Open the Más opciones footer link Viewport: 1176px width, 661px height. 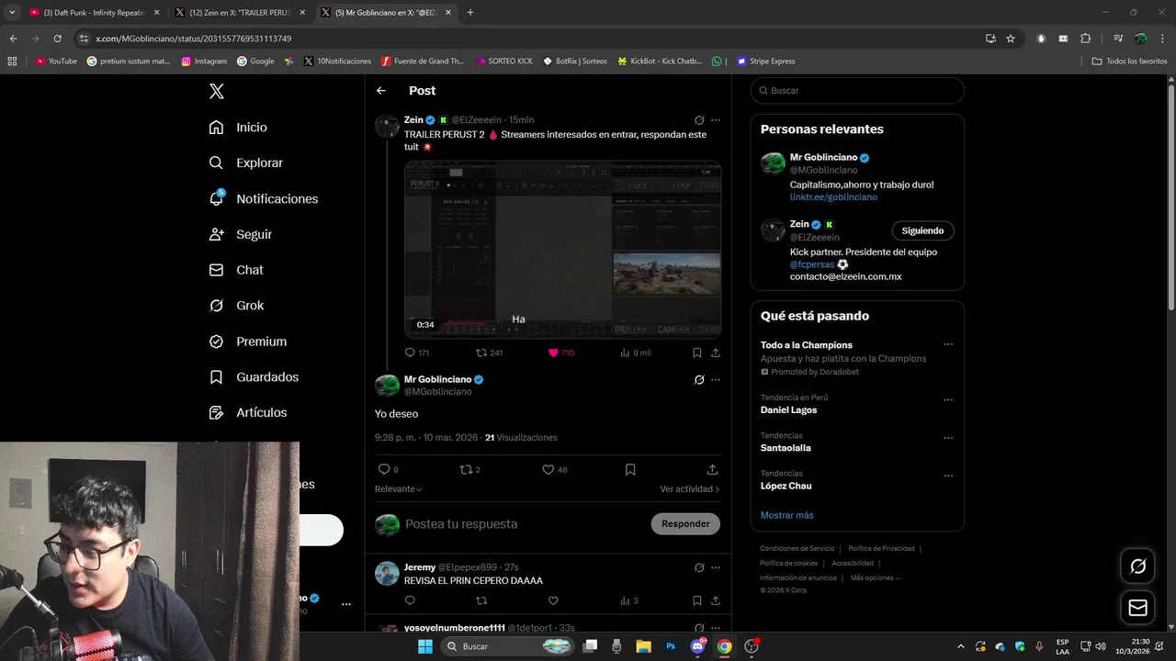coord(876,578)
